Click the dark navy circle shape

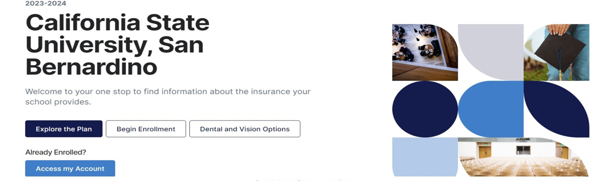pyautogui.click(x=425, y=109)
